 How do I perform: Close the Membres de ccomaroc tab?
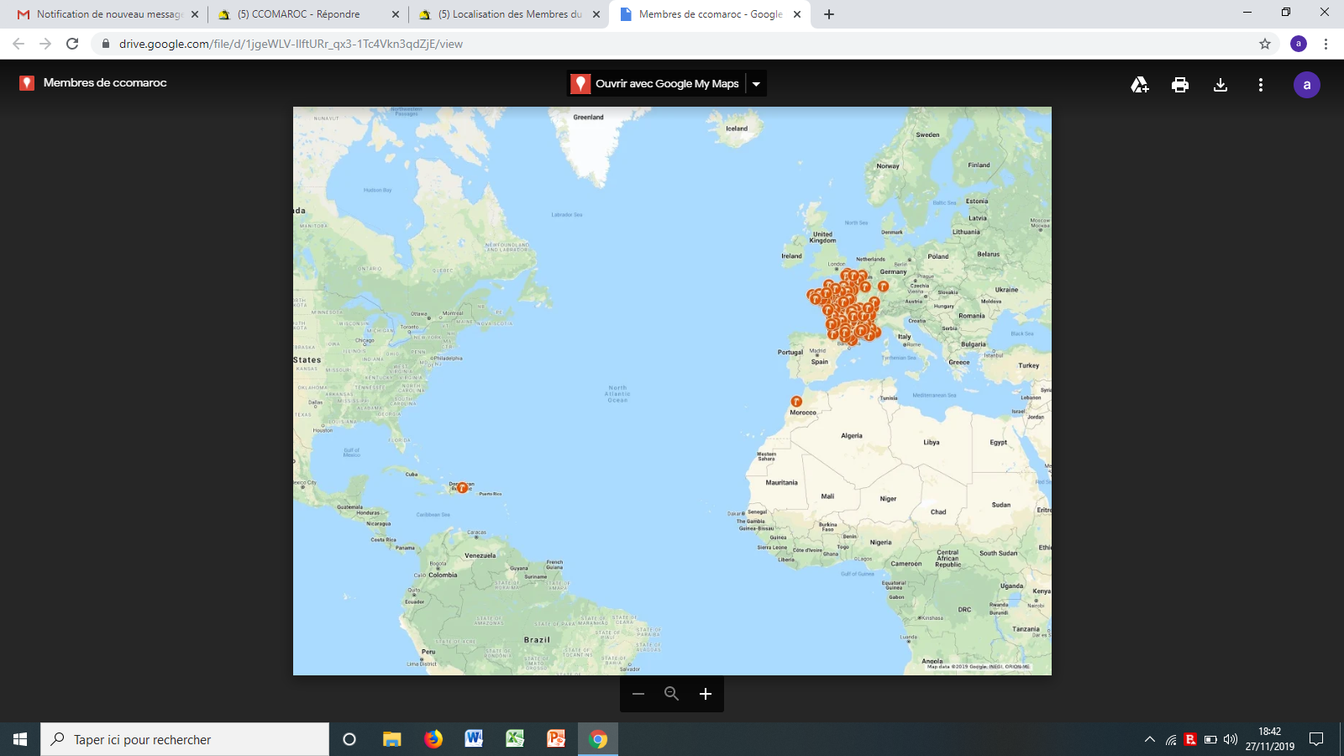click(797, 14)
